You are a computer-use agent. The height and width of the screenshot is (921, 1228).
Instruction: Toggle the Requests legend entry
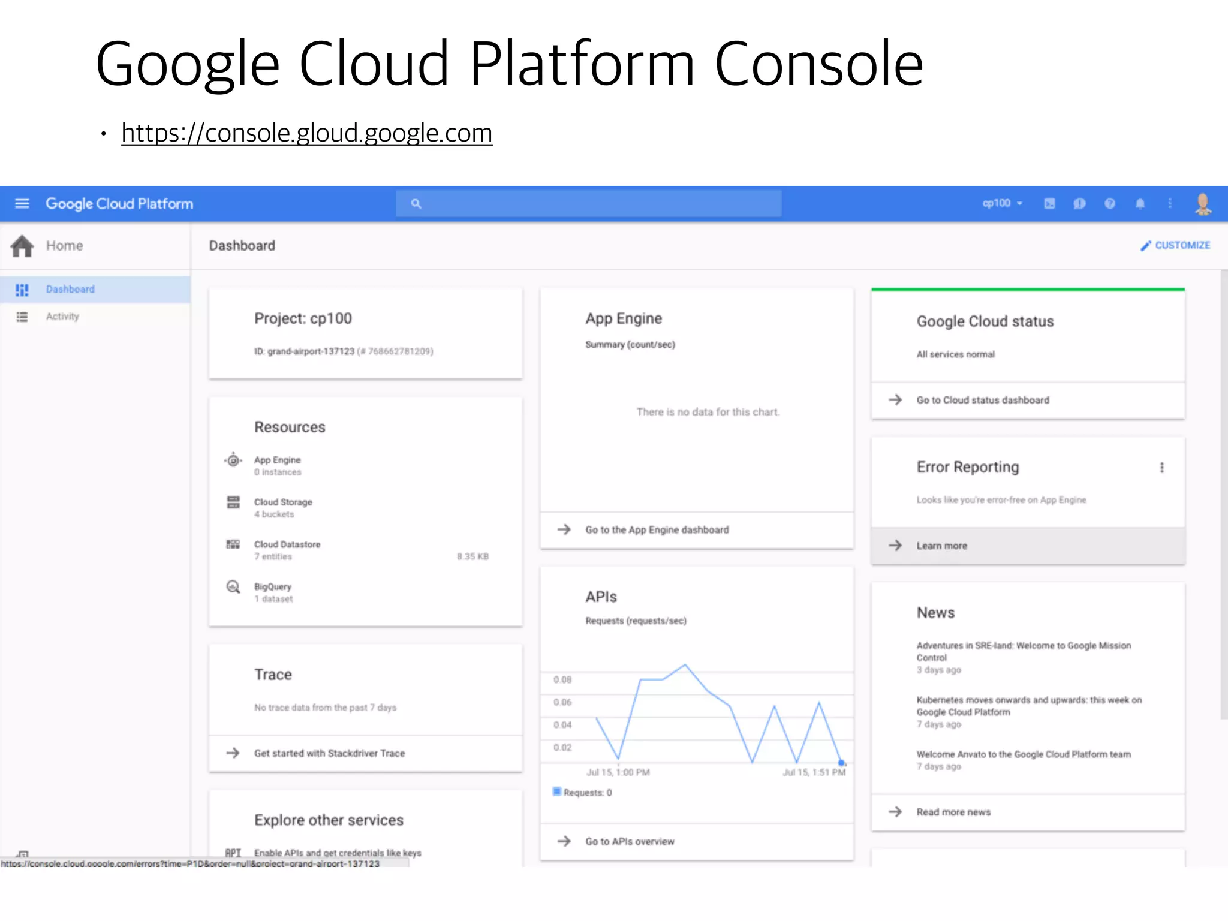[x=582, y=792]
